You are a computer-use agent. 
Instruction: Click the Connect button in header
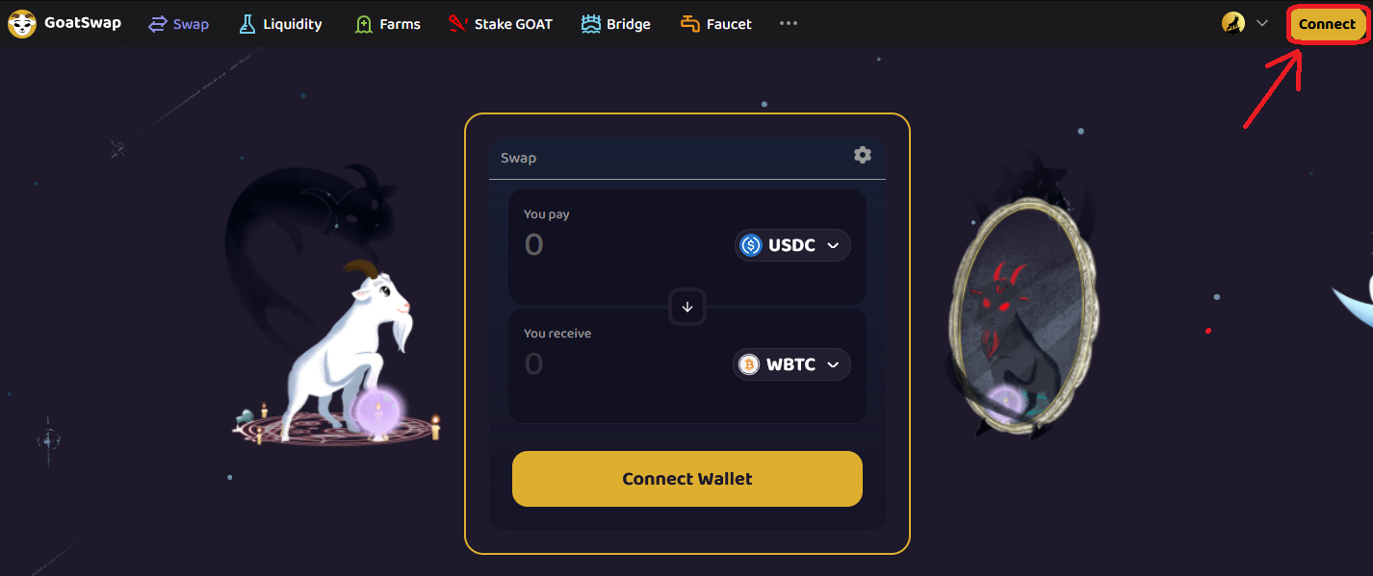(1327, 24)
